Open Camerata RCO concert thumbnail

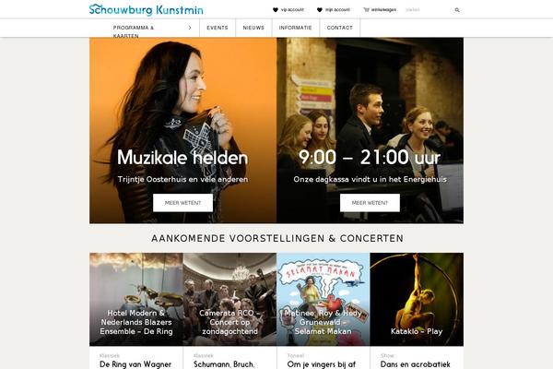(229, 299)
